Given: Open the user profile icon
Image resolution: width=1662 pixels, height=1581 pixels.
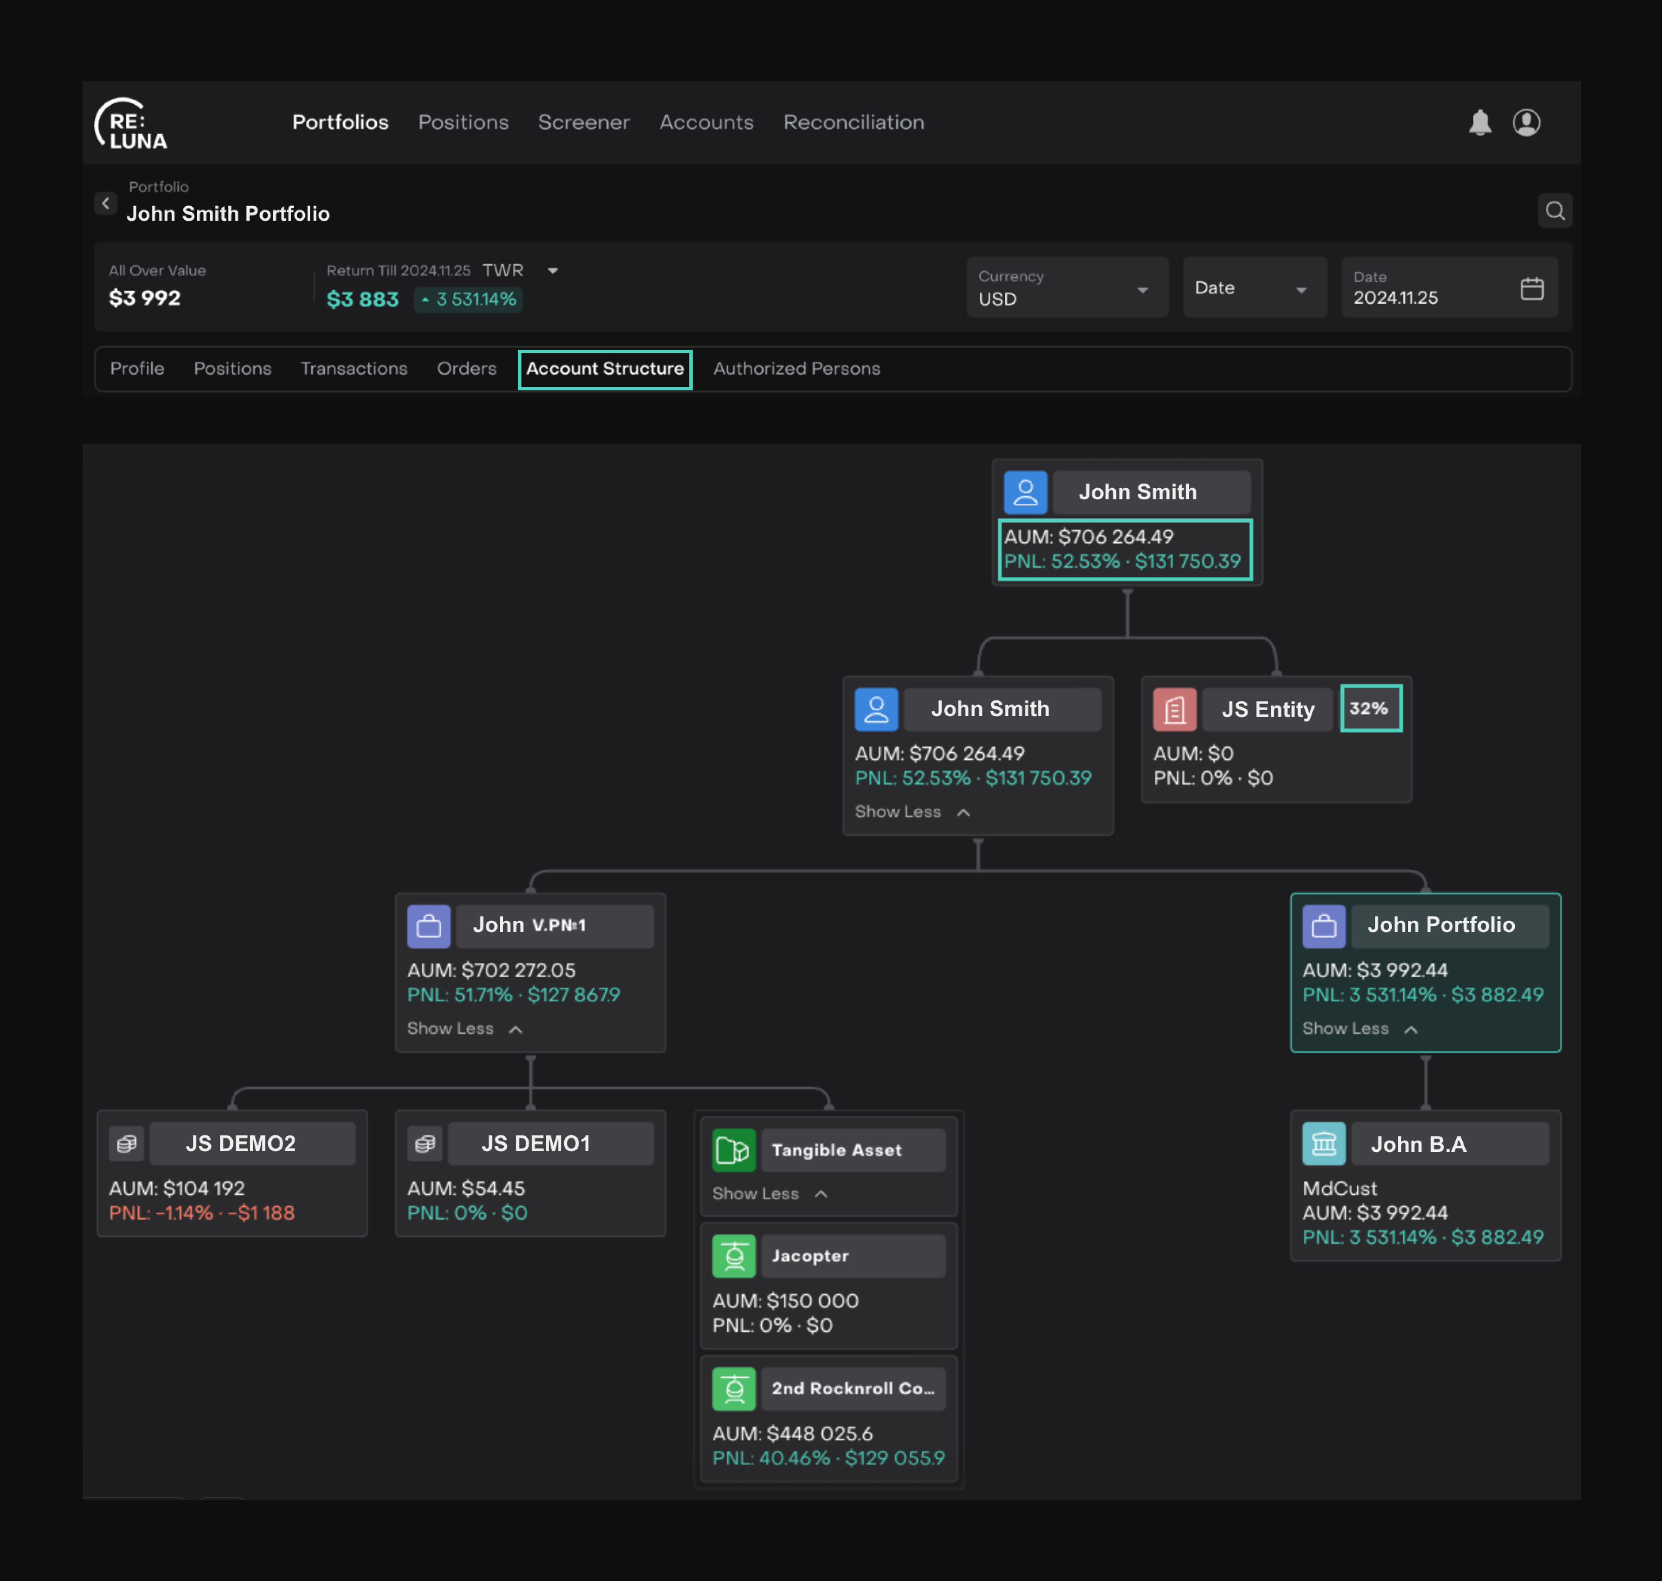Looking at the screenshot, I should [1526, 123].
